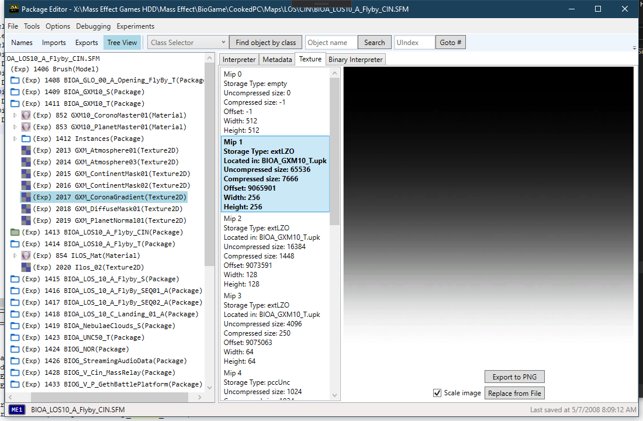Show the Exports view
This screenshot has height=421, width=643.
87,42
